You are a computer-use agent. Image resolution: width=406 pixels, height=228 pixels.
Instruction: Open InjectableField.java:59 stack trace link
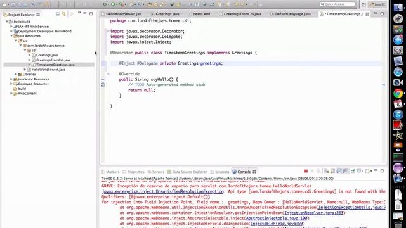(x=277, y=224)
